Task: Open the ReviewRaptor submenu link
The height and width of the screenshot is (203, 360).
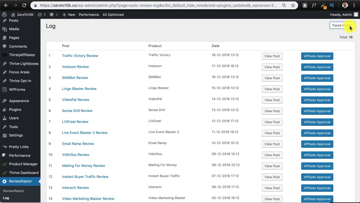Action: point(14,191)
